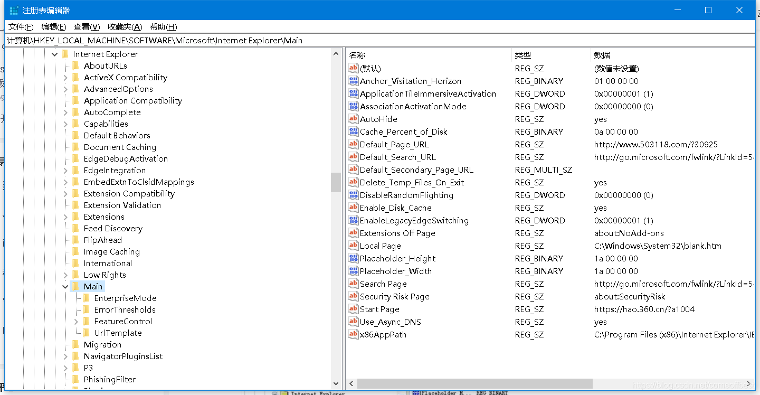Open the 收藏夹(A) menu
Screen dimensions: 760x395
(x=125, y=27)
